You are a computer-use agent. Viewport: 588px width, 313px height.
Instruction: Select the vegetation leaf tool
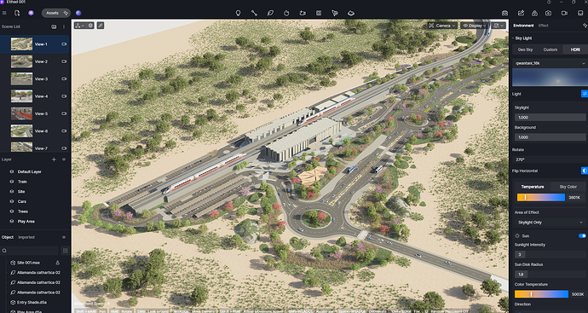click(270, 13)
